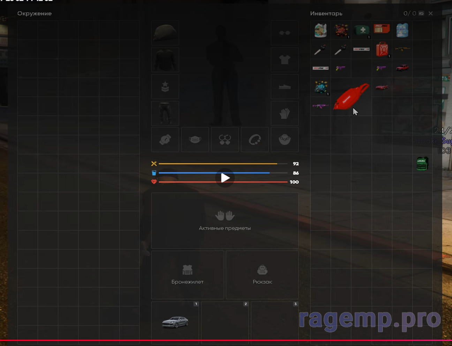Click the wristwatch accessory slot
Screen dimensions: 452x346
[165, 140]
